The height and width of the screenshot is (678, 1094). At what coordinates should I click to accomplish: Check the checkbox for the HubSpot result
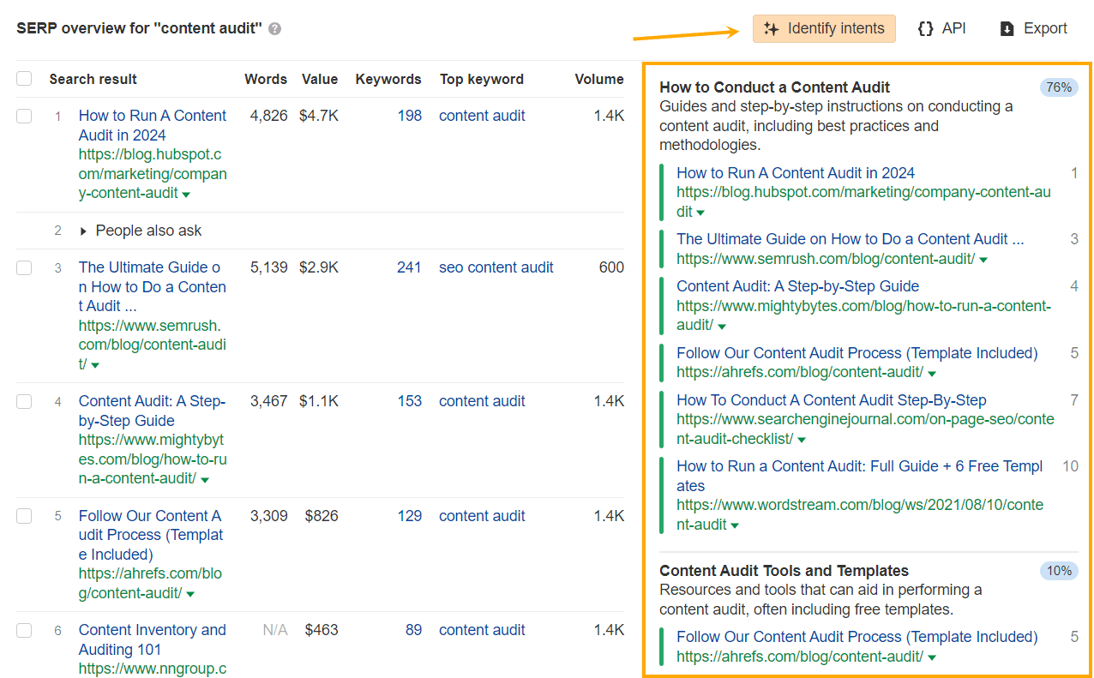[24, 116]
